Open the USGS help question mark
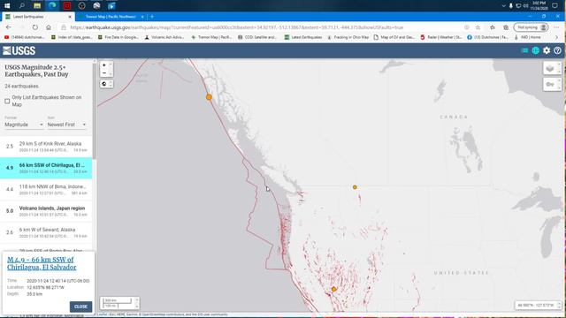Image resolution: width=566 pixels, height=318 pixels. [557, 50]
